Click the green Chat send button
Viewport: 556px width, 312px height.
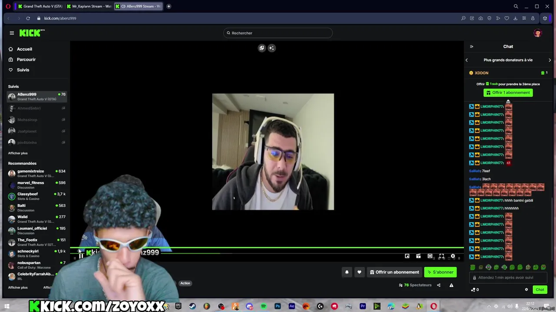540,289
